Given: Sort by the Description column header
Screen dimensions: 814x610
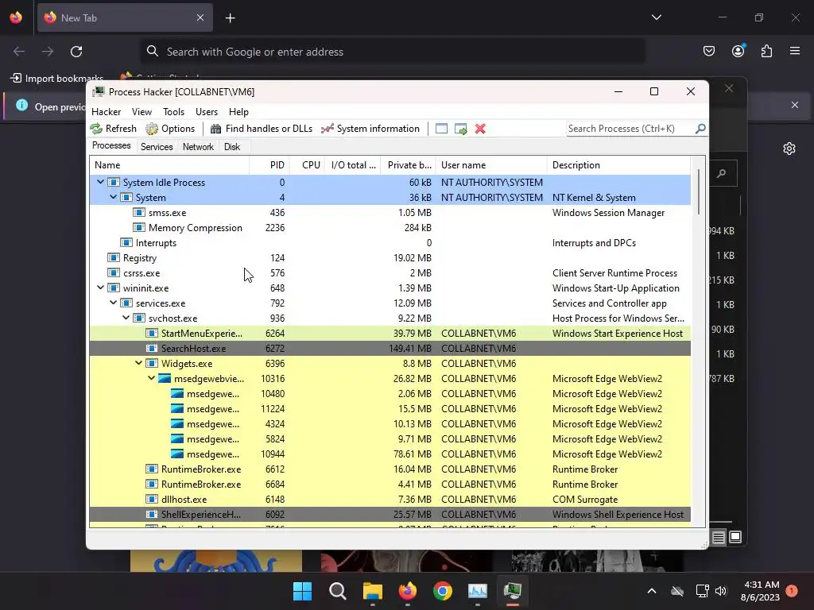Looking at the screenshot, I should coord(618,165).
